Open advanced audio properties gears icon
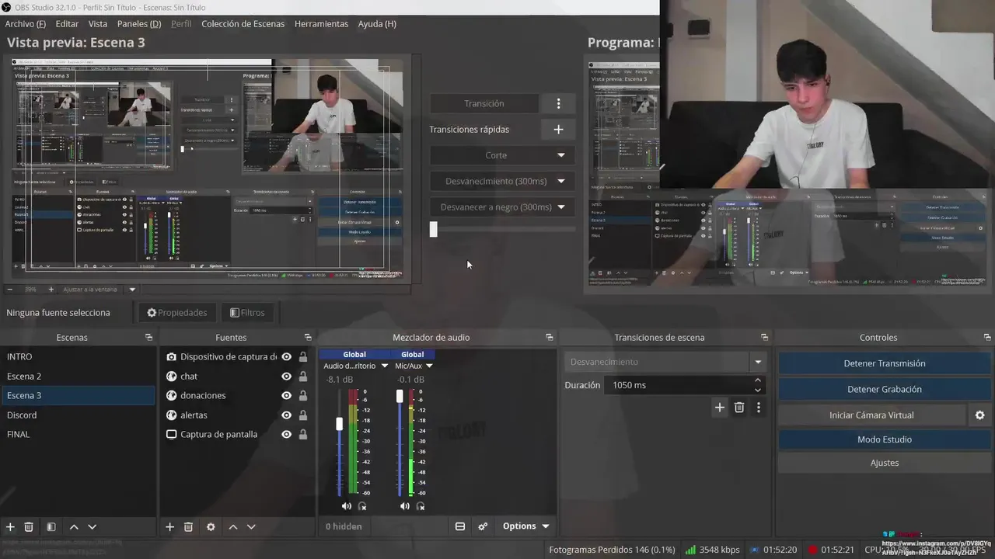The width and height of the screenshot is (995, 559). tap(483, 526)
